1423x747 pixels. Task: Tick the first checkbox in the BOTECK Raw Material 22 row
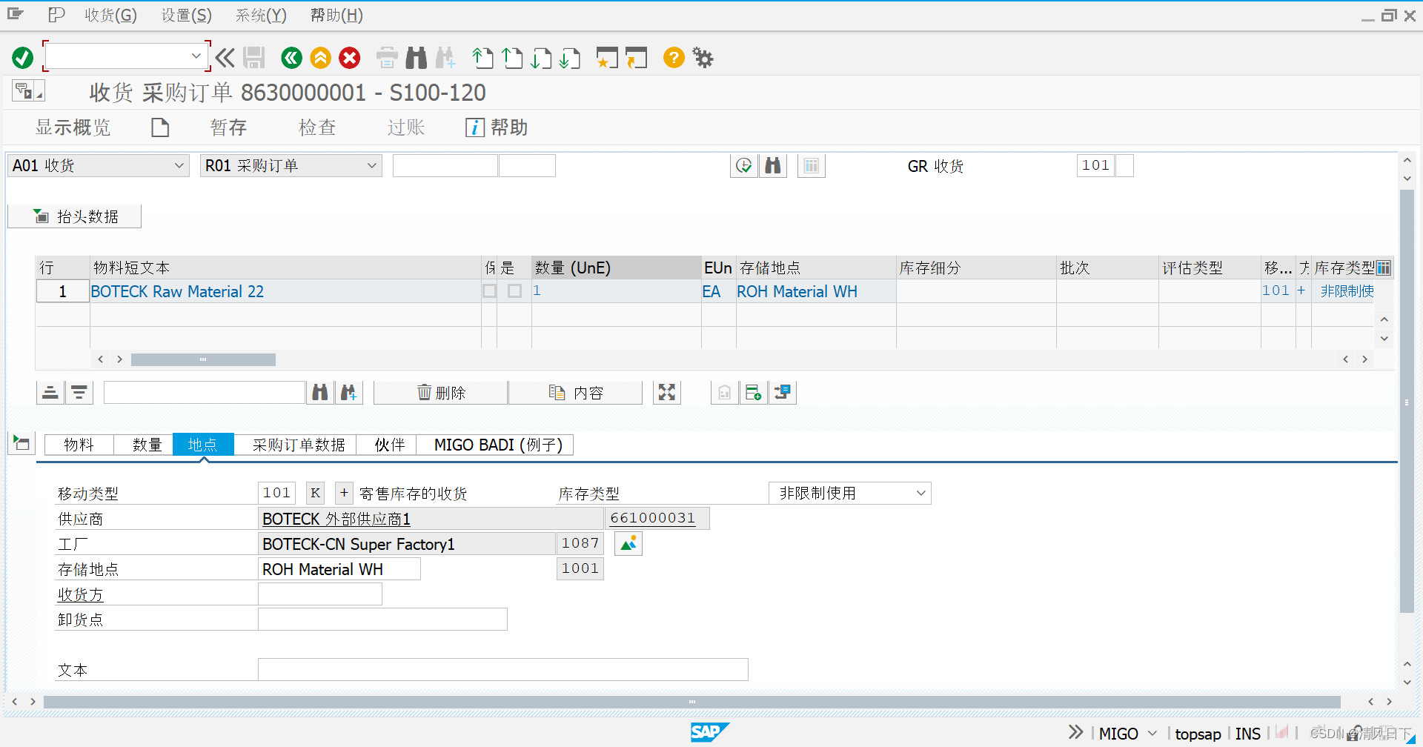point(490,291)
